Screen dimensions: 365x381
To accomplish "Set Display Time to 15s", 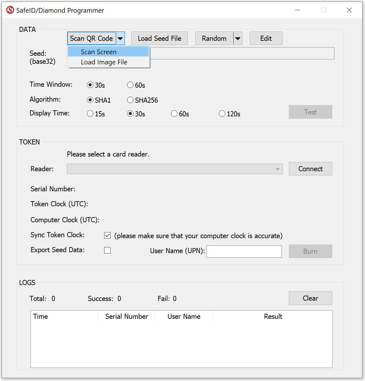I will click(x=90, y=114).
